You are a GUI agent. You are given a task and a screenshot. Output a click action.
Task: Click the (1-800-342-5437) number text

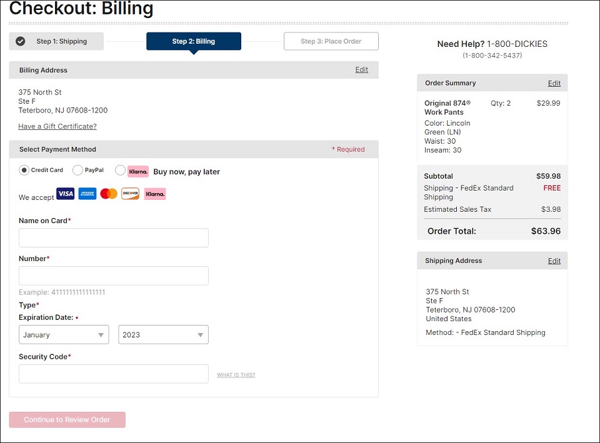(x=492, y=56)
